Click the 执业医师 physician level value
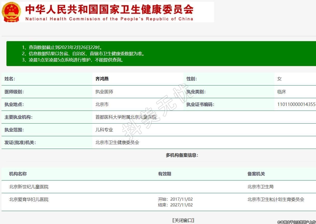 coord(104,92)
